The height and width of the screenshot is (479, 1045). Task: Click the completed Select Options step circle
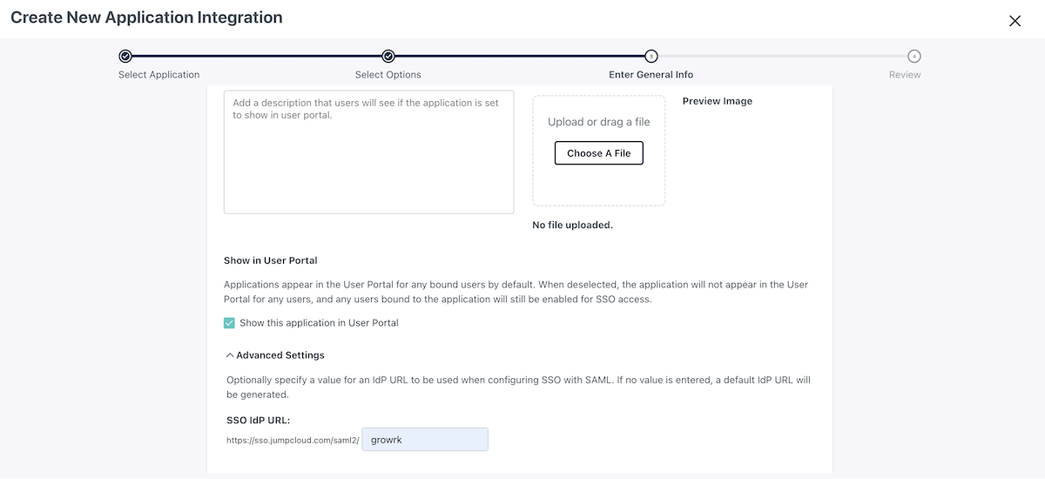(x=388, y=57)
